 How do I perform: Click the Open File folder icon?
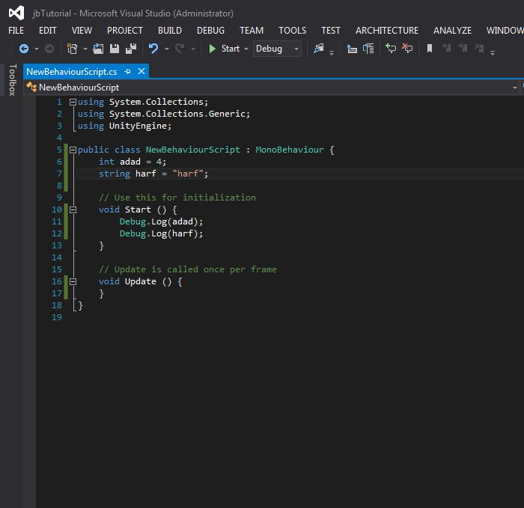98,49
